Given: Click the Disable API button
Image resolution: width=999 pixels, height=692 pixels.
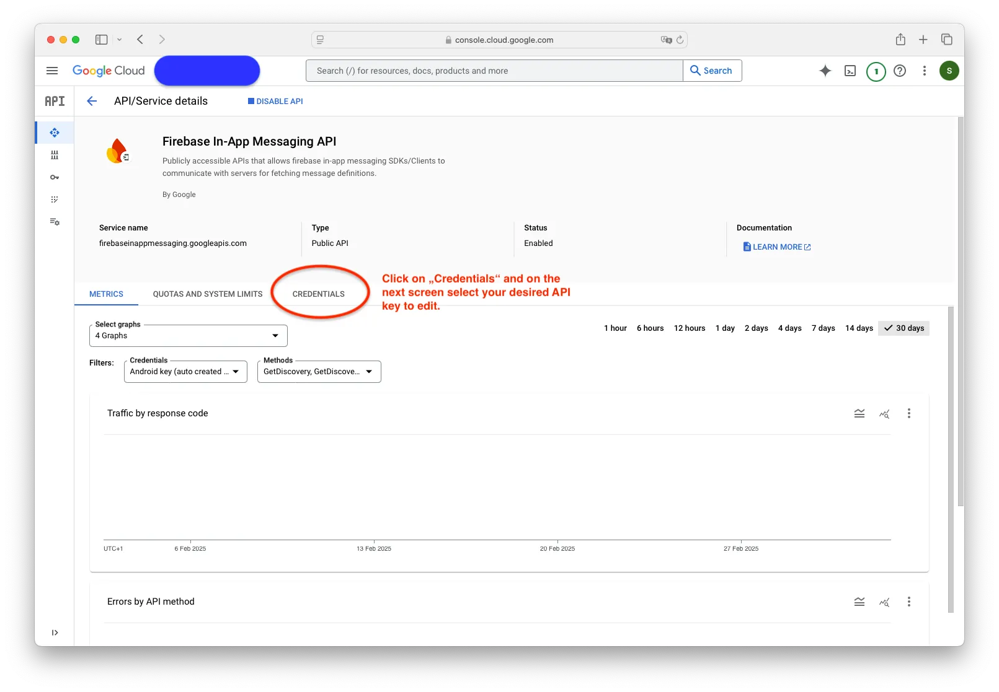Looking at the screenshot, I should click(275, 101).
